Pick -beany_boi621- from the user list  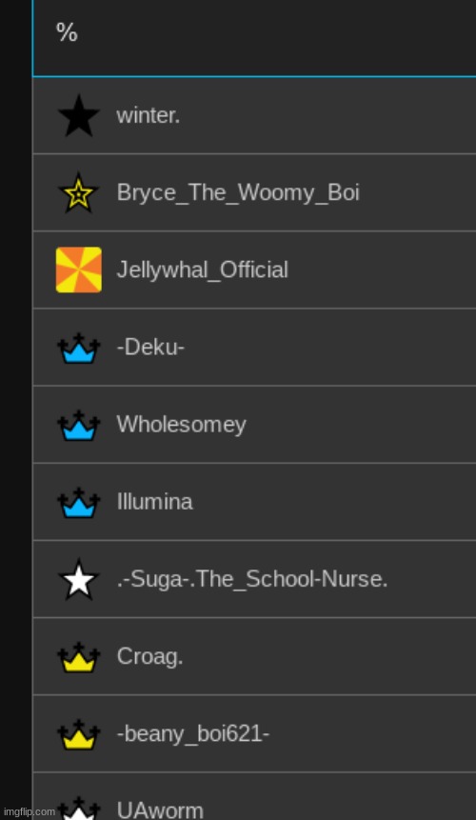coord(254,734)
